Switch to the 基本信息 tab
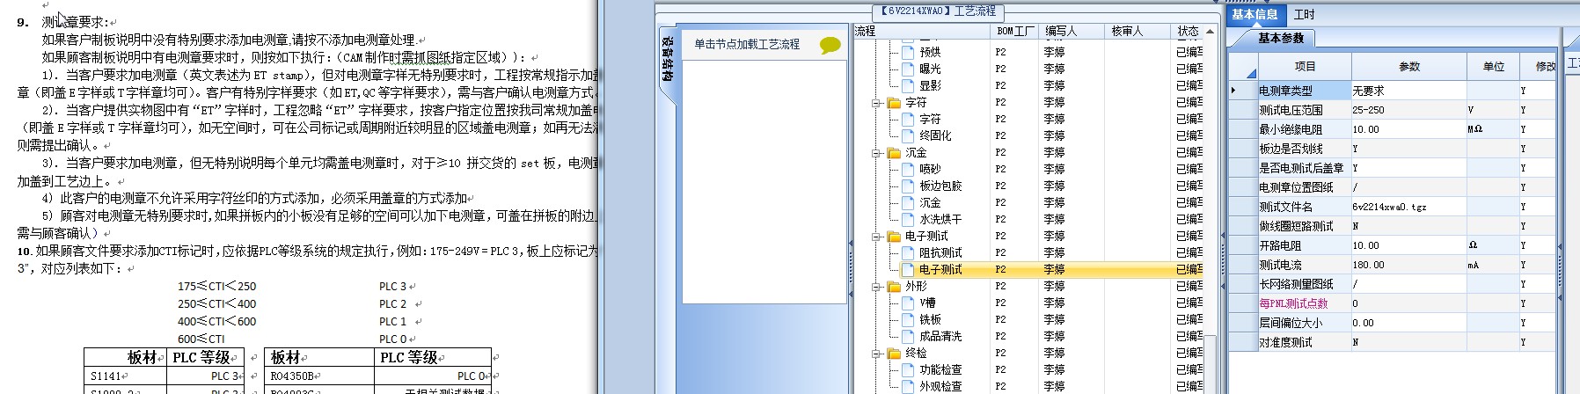 point(1254,14)
